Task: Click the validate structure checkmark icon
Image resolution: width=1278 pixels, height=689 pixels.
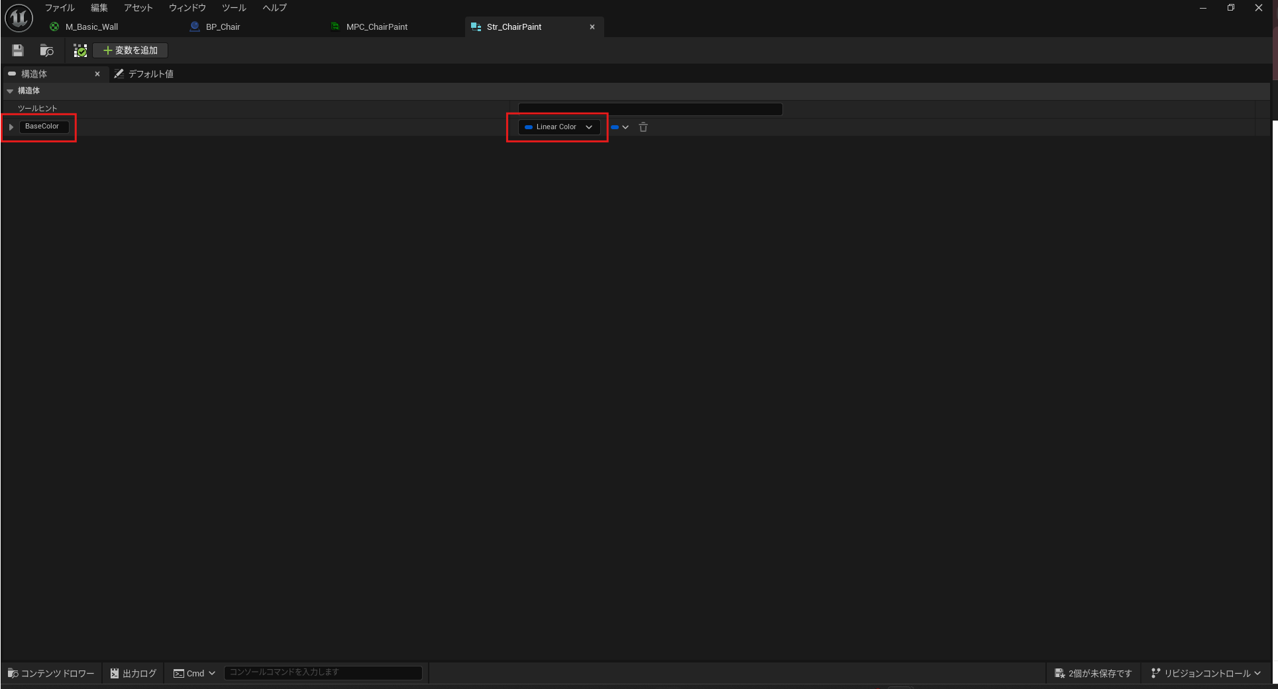Action: tap(80, 50)
